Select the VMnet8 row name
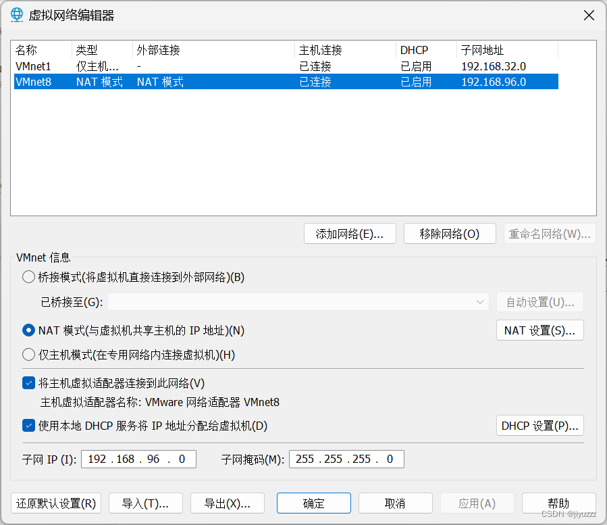 (33, 82)
